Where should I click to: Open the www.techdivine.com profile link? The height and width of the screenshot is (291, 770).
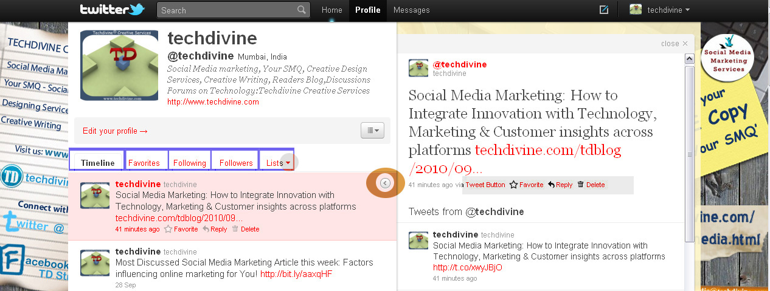pos(213,102)
